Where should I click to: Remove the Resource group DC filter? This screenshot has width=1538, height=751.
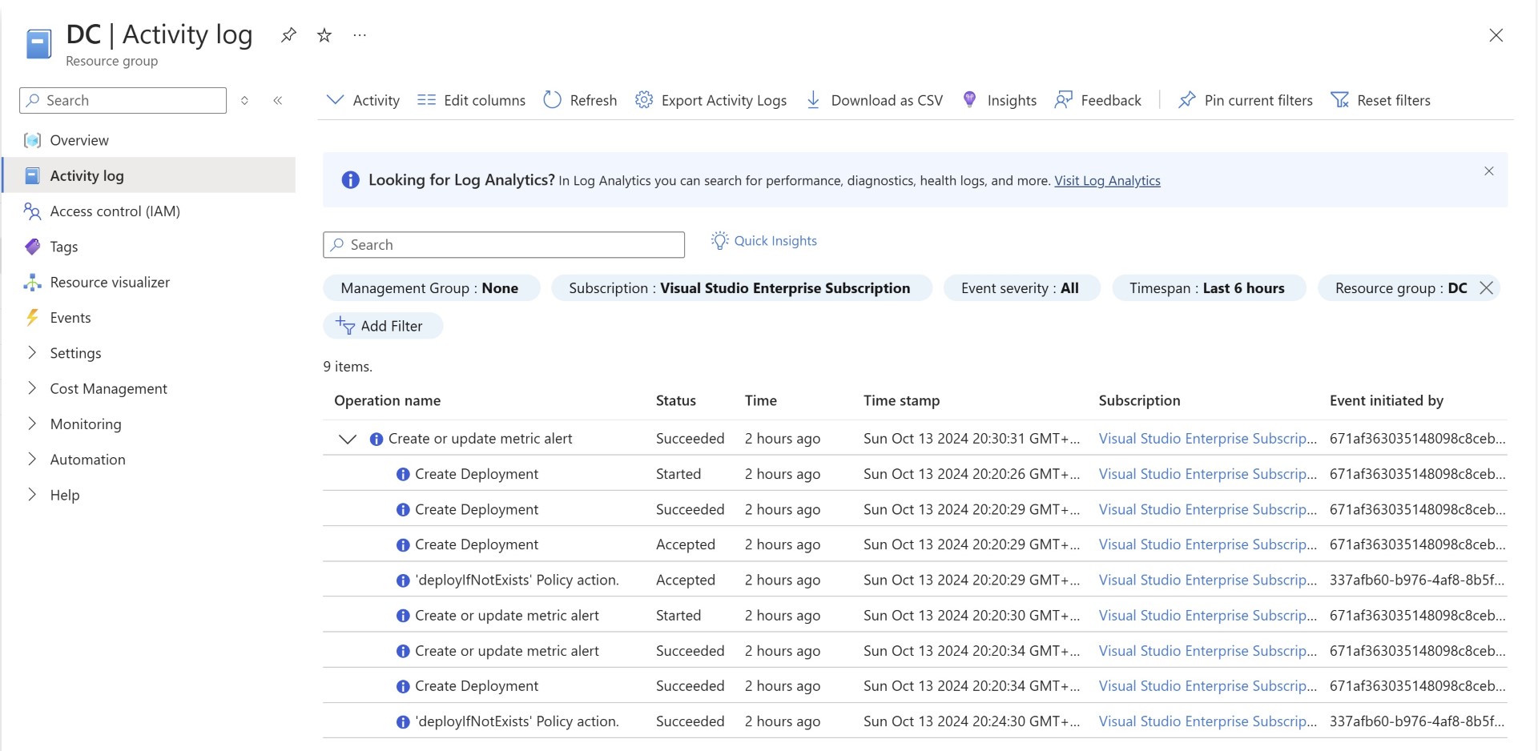pos(1487,287)
